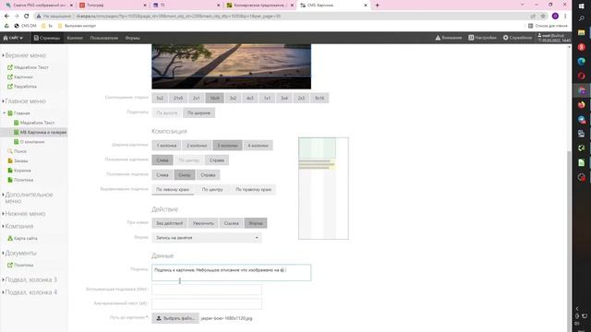This screenshot has height=332, width=591.
Task: Set image position to Справа
Action: pos(217,160)
